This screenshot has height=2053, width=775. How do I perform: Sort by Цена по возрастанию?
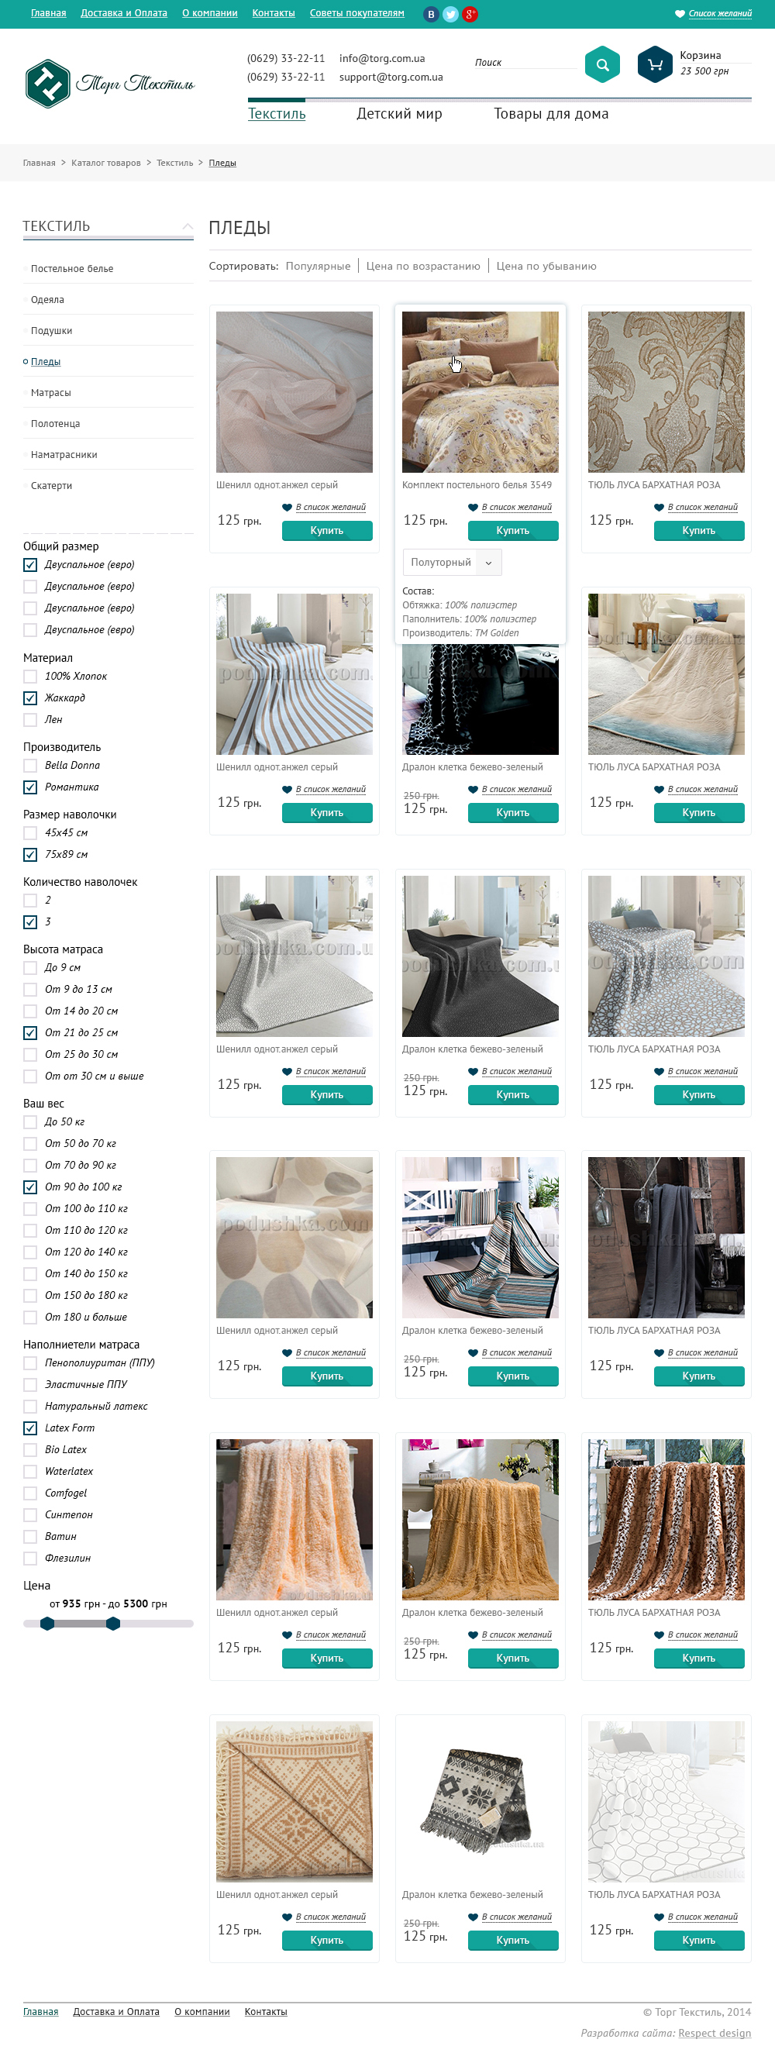point(423,266)
